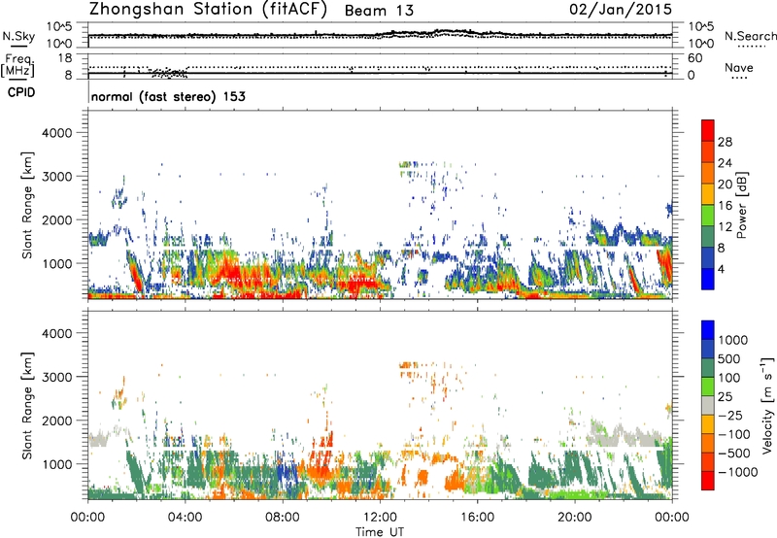Click the gray segment of Velocity colorbar
Screen dimensions: 777x538
(708, 405)
